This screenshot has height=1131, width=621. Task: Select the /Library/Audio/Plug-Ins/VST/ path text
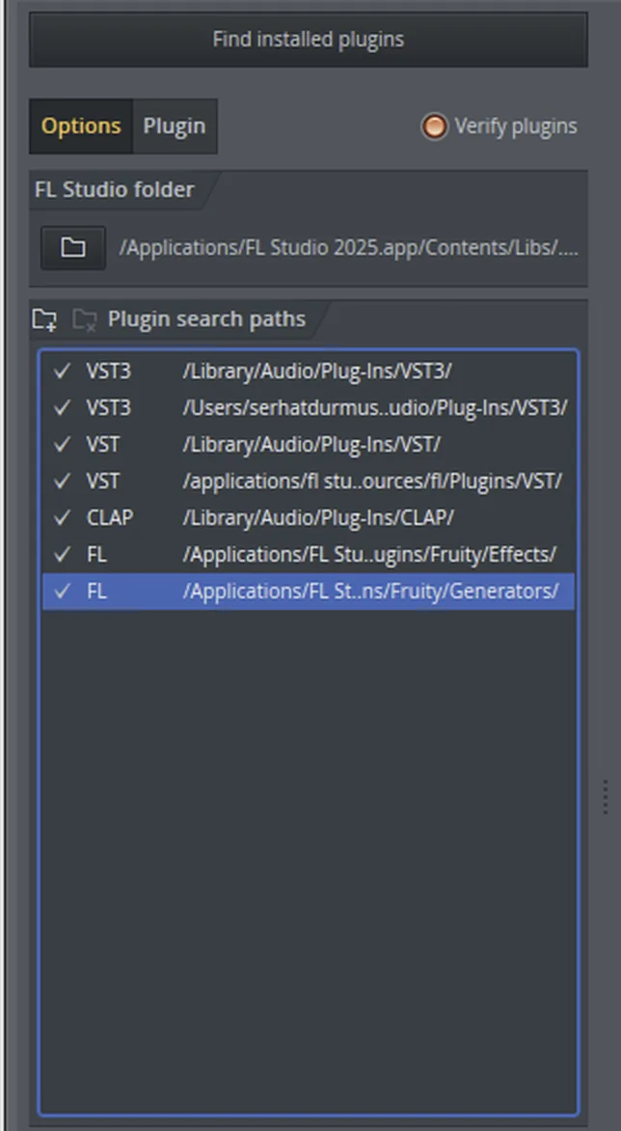click(x=311, y=444)
